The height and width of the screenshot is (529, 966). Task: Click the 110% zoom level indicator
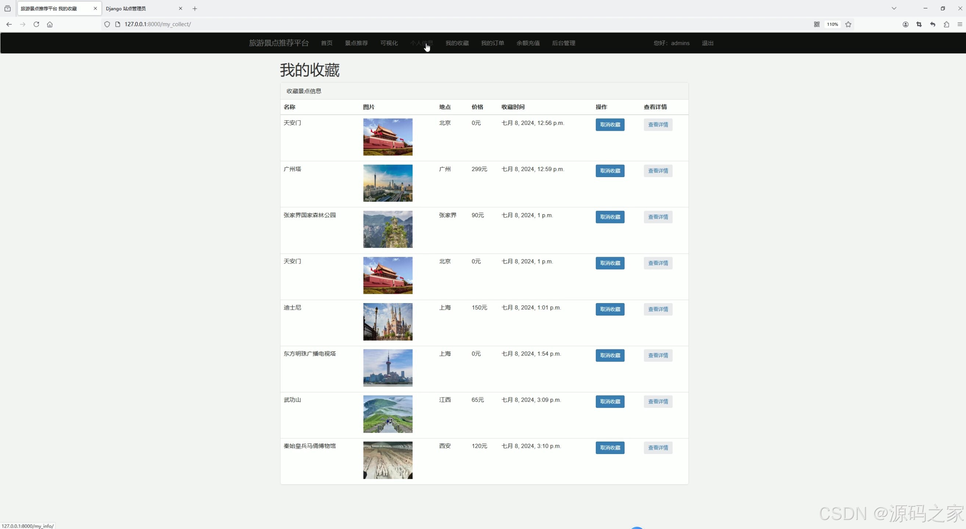(x=833, y=24)
